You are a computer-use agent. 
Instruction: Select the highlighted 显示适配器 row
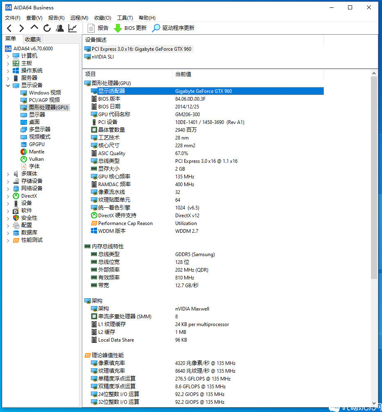(207, 91)
